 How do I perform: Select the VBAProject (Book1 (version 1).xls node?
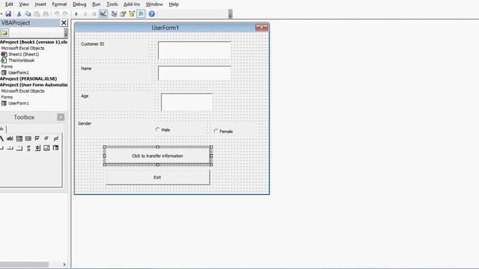(x=34, y=42)
